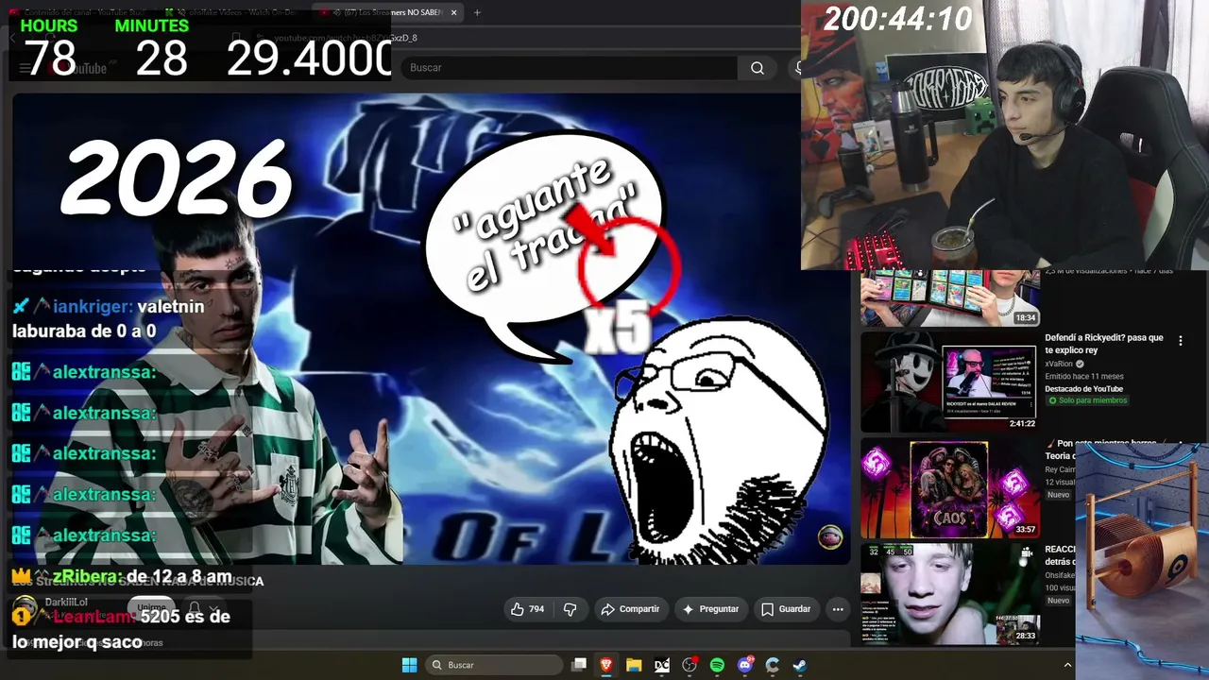Open the CAOS thumbnail lasting 33:57
The image size is (1209, 680).
(x=949, y=489)
